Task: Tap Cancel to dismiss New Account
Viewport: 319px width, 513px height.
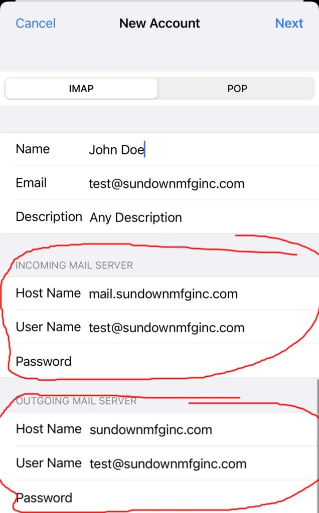Action: coord(36,23)
